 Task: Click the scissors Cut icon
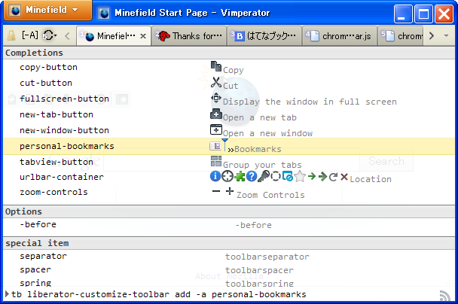tap(216, 82)
